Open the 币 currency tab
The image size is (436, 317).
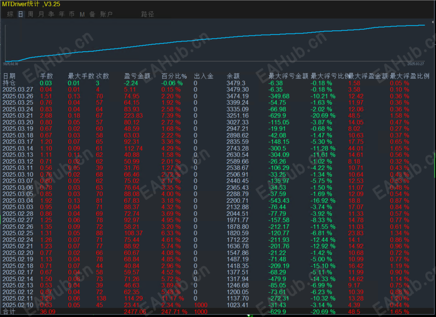pyautogui.click(x=72, y=14)
